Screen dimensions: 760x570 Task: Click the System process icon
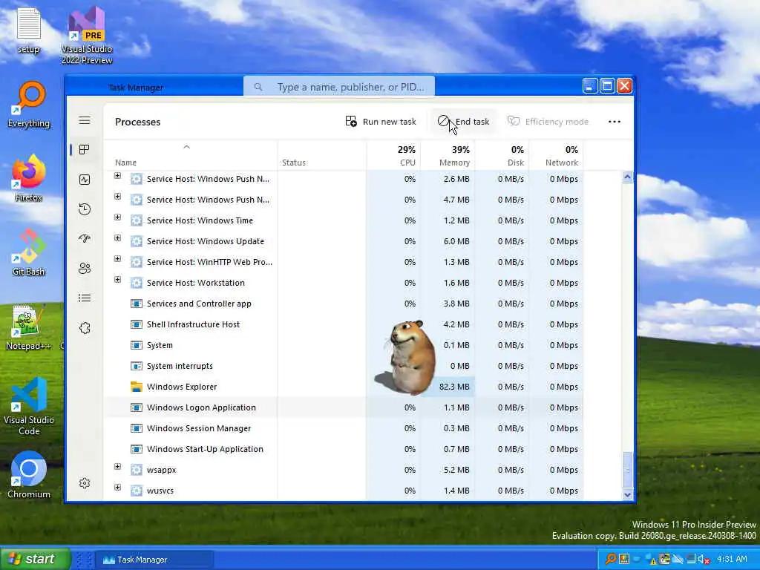(x=137, y=345)
